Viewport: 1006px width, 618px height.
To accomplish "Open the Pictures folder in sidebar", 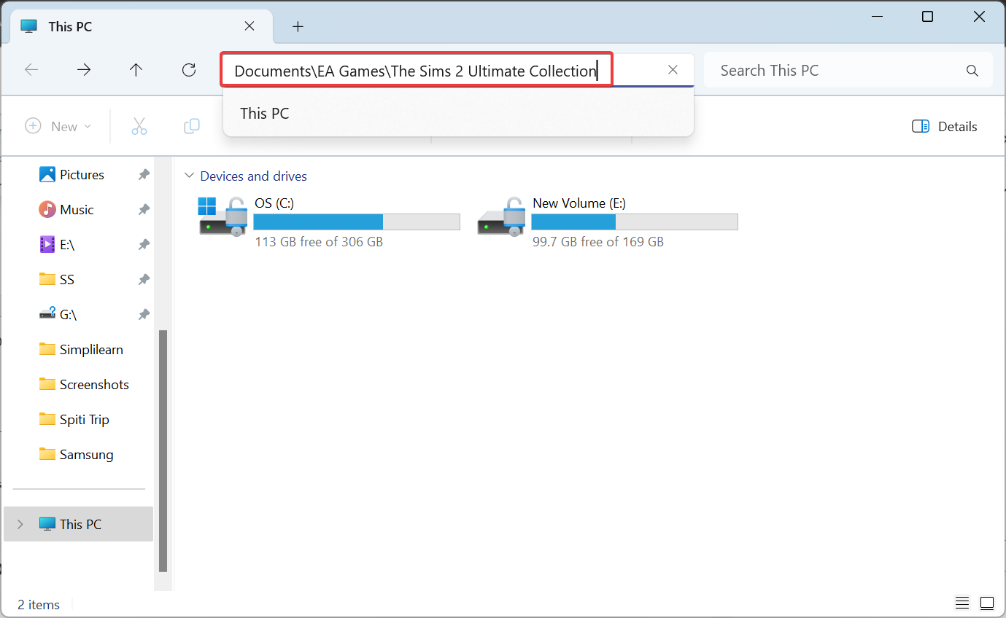I will pos(82,174).
